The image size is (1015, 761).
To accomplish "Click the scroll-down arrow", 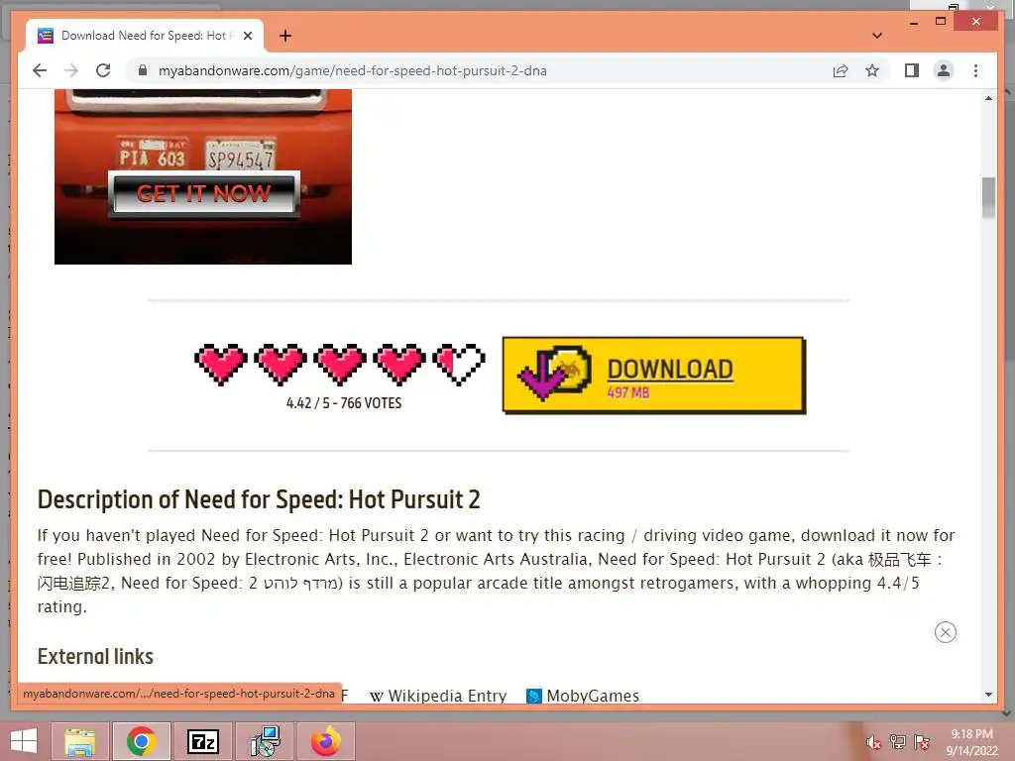I will click(988, 695).
